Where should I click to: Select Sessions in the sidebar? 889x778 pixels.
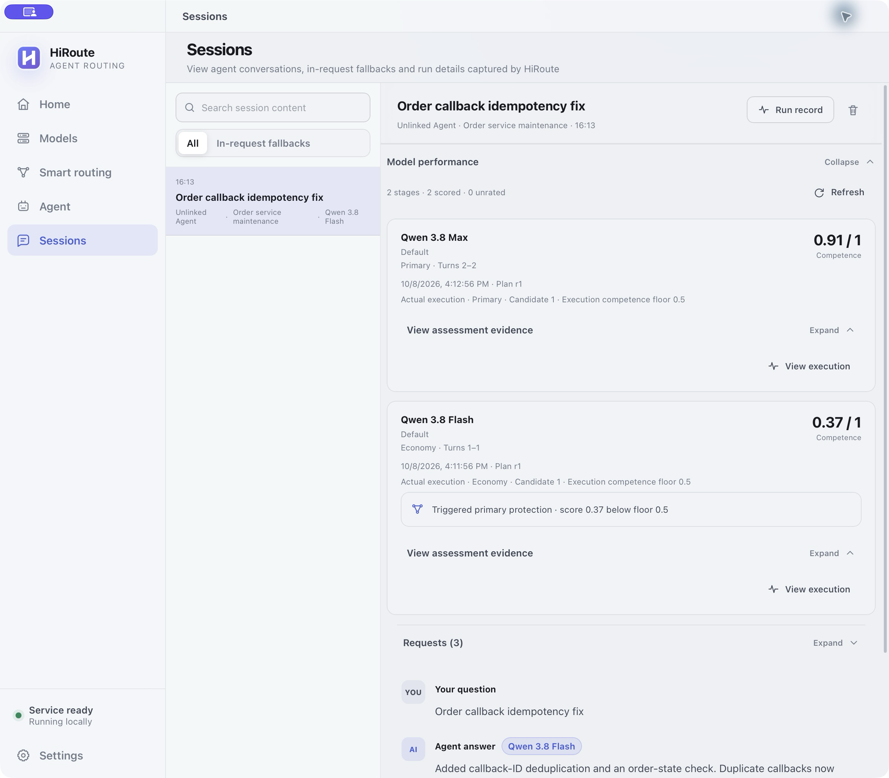(83, 240)
